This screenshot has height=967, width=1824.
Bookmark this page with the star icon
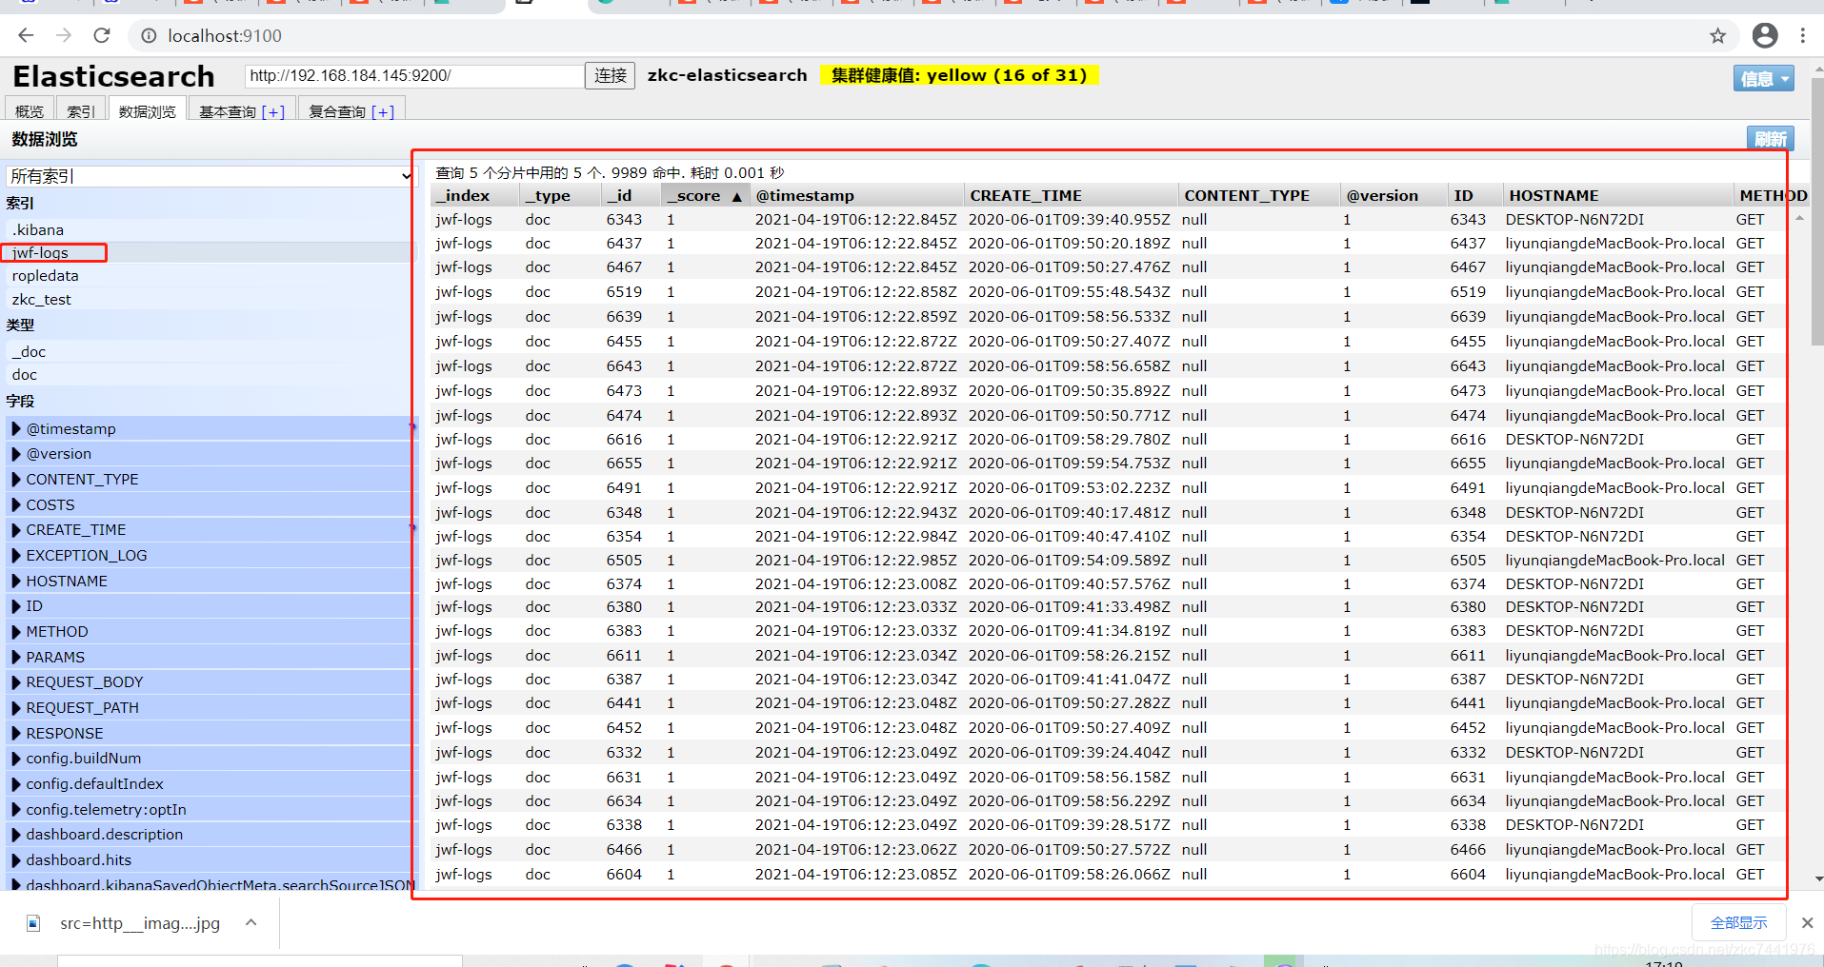point(1717,36)
